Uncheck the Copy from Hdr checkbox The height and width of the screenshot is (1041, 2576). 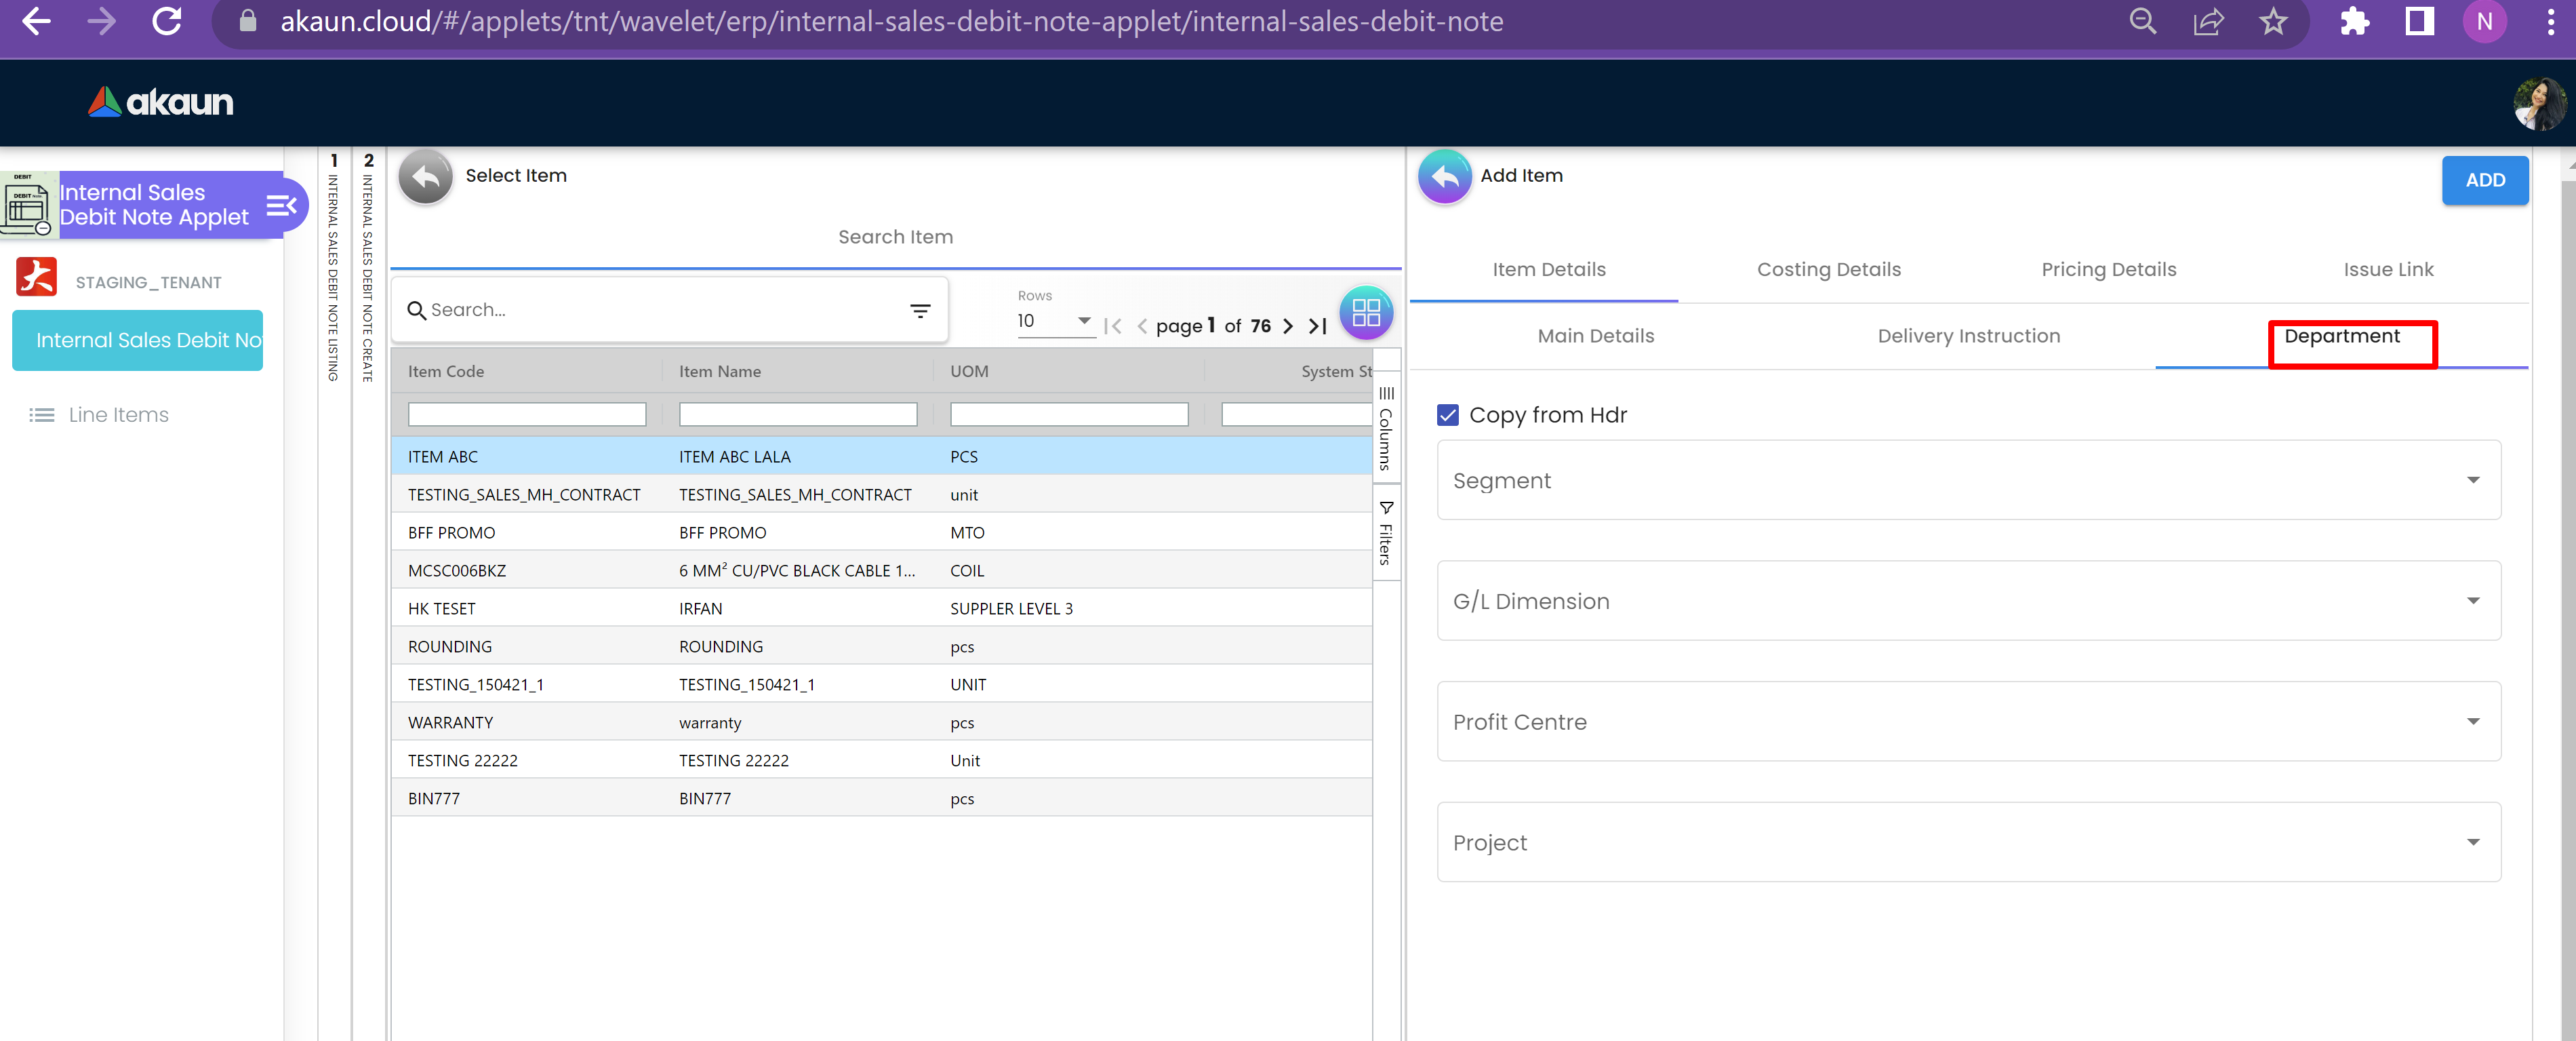pyautogui.click(x=1447, y=415)
